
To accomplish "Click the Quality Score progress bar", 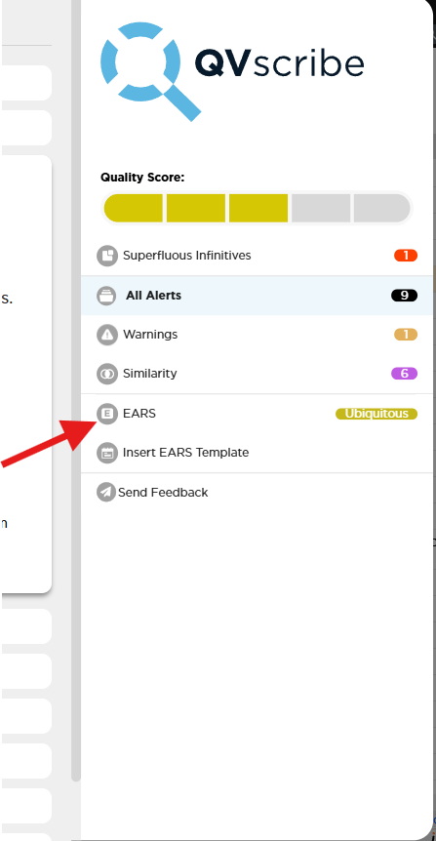I will click(x=257, y=208).
